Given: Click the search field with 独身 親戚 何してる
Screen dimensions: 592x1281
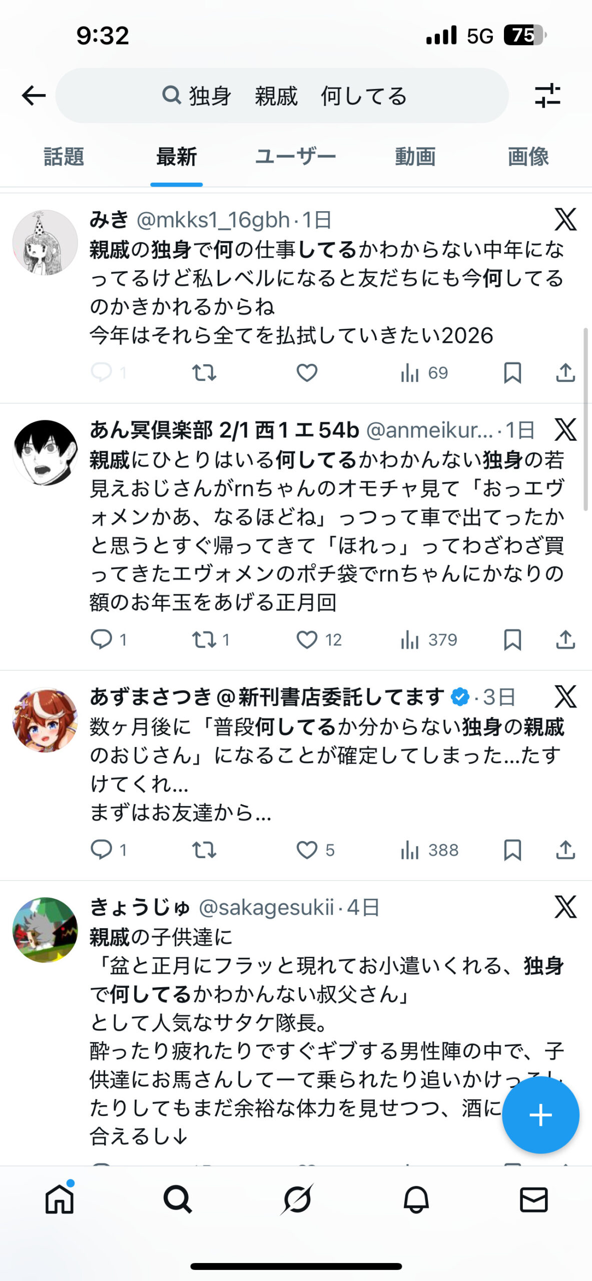Looking at the screenshot, I should [283, 96].
